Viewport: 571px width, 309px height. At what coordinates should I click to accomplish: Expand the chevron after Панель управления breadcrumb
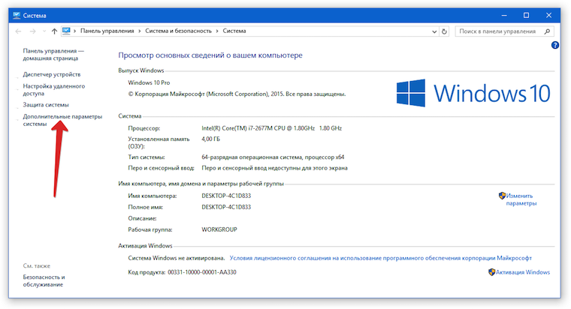(x=139, y=31)
